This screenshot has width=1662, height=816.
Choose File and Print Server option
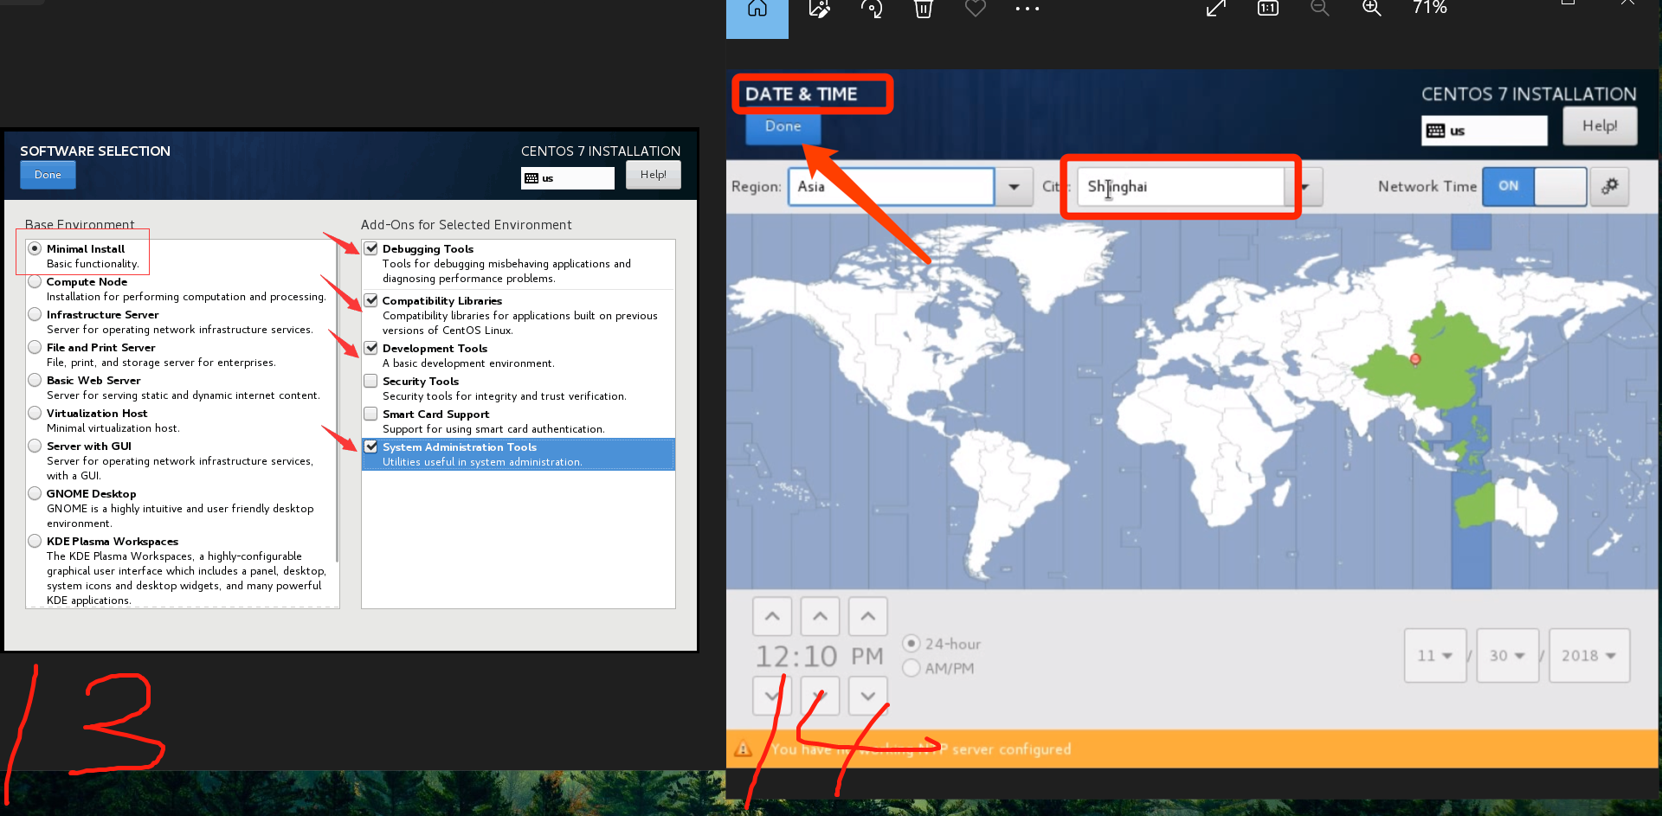coord(35,347)
